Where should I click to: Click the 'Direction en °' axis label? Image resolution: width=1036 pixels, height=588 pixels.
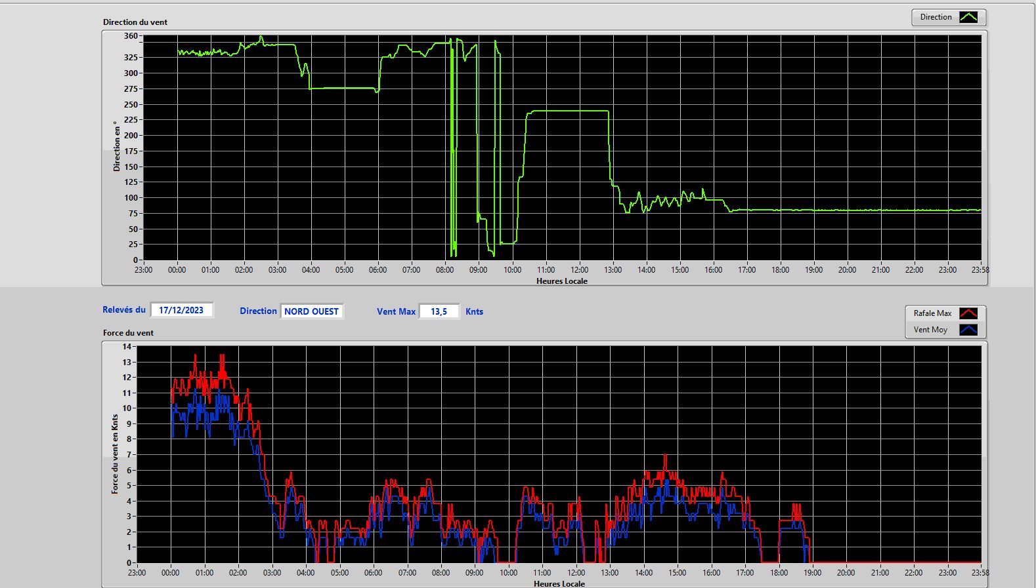pyautogui.click(x=117, y=146)
